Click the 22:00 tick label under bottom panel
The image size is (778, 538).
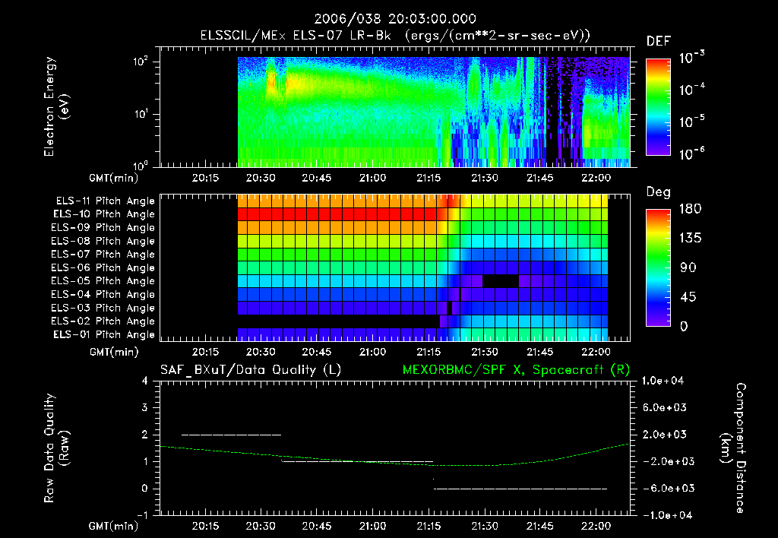click(x=596, y=526)
